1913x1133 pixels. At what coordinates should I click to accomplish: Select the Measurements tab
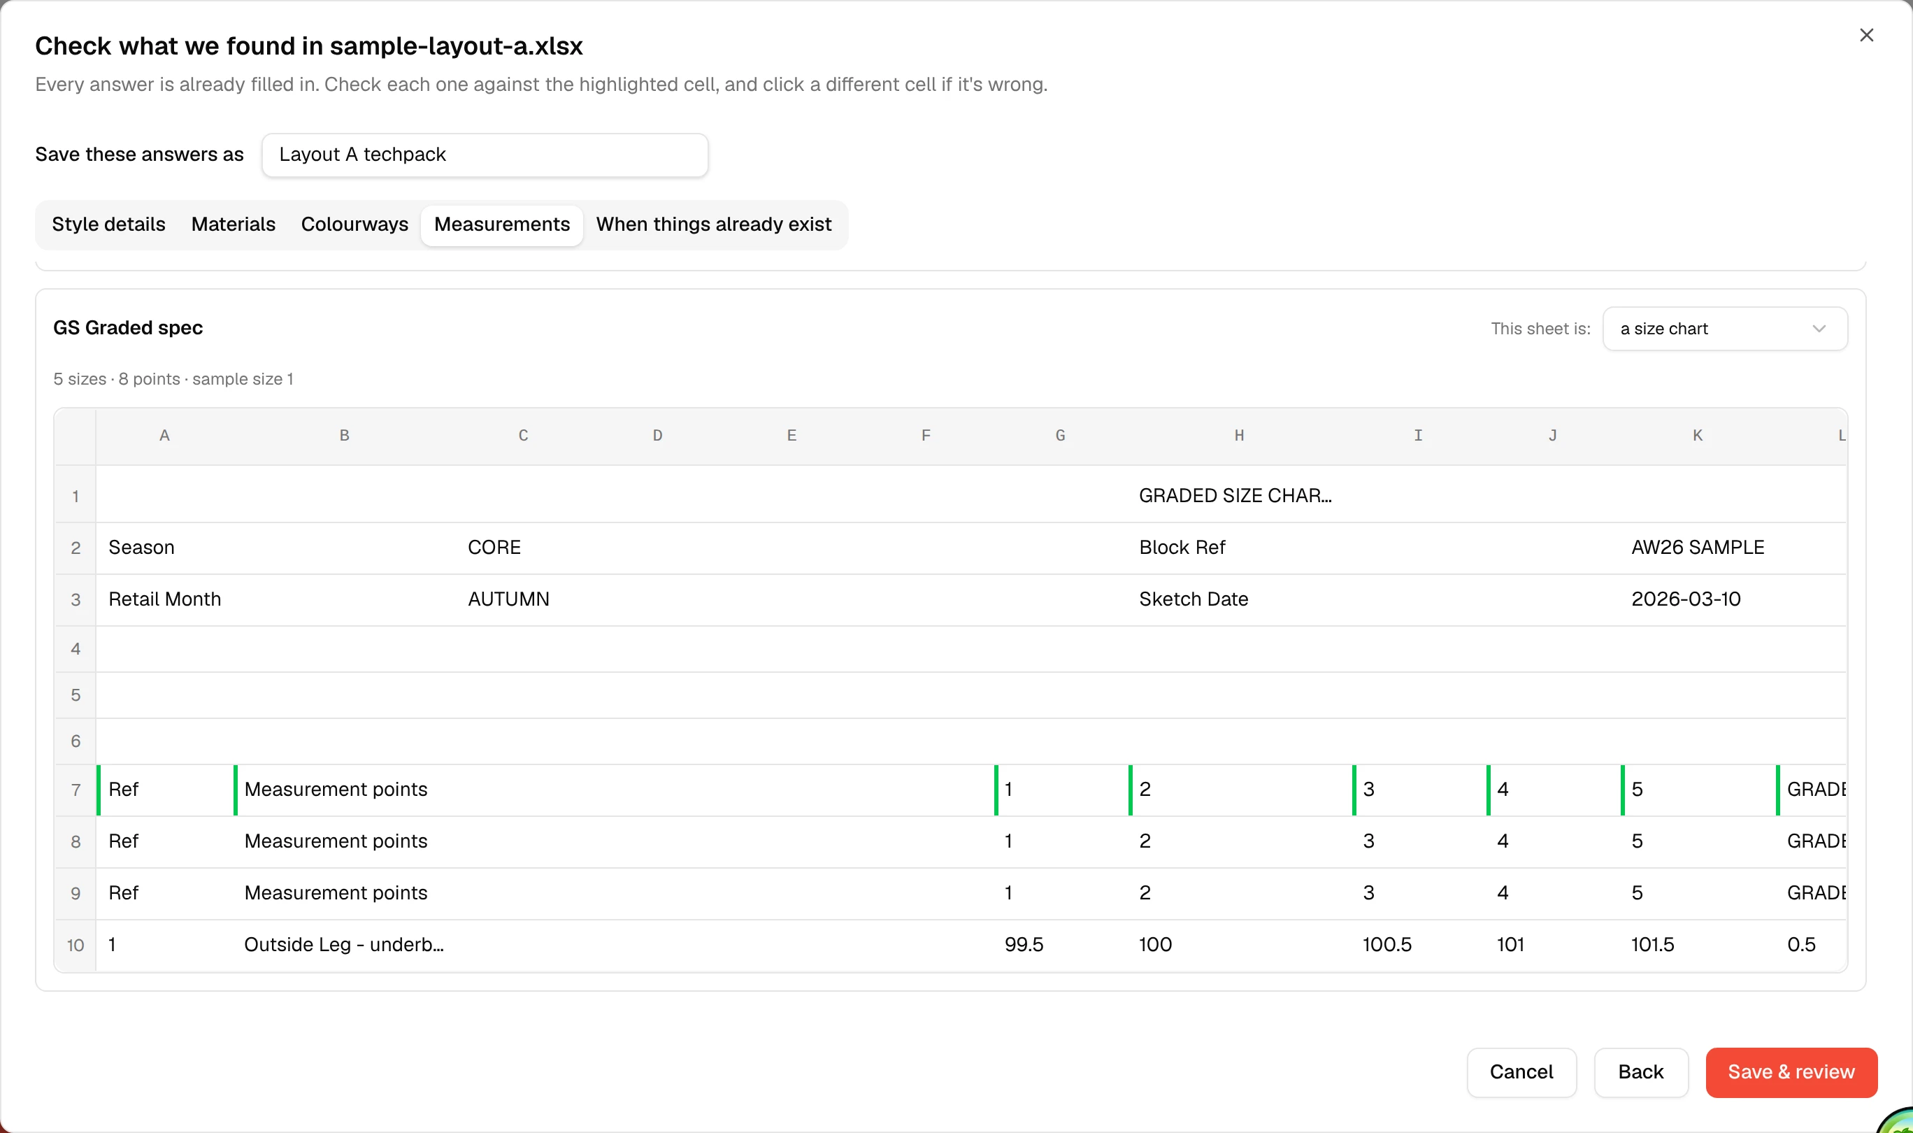point(502,225)
